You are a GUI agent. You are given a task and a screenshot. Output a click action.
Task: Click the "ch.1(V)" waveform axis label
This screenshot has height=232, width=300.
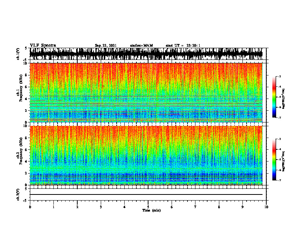[x=18, y=54]
